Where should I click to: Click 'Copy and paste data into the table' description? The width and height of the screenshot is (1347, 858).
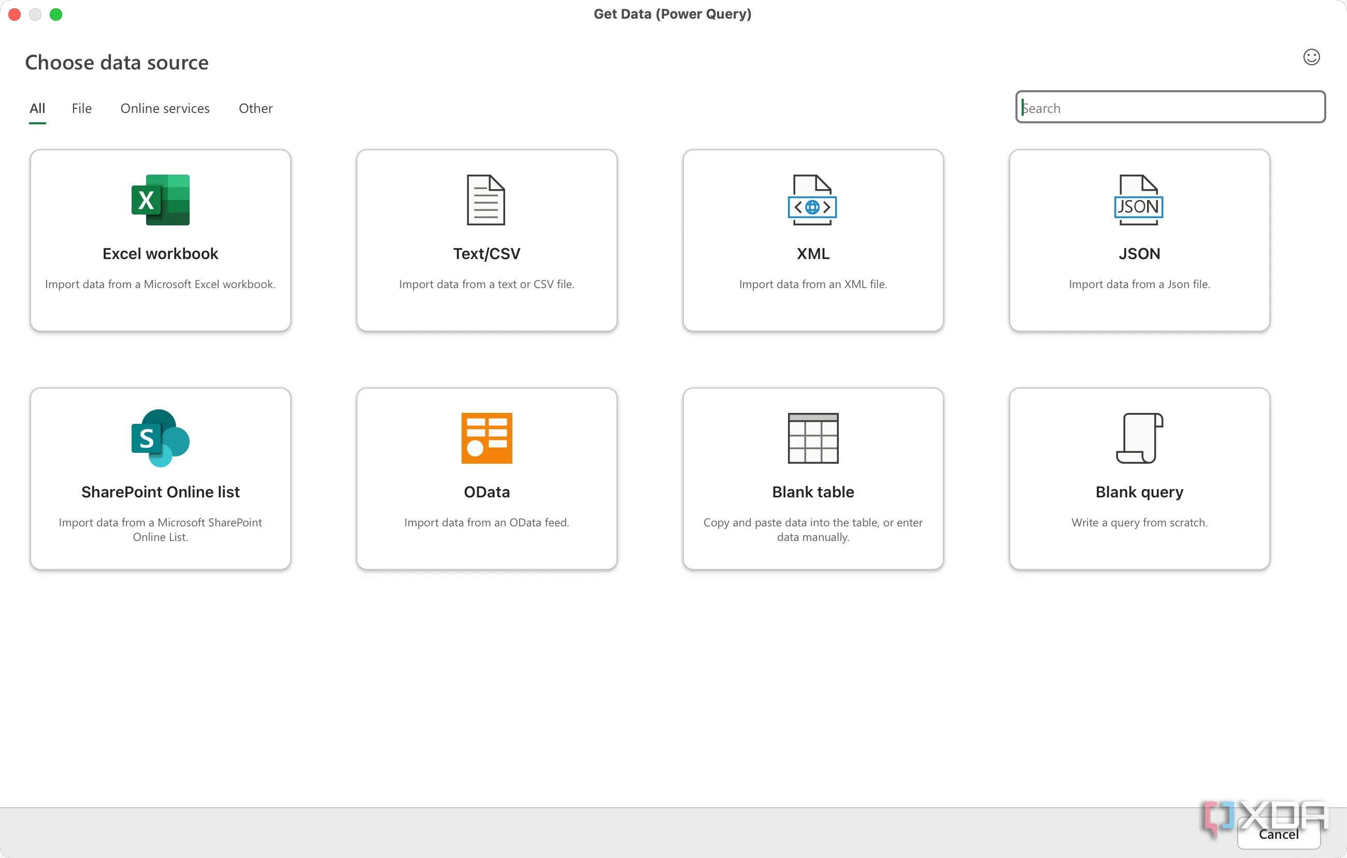tap(813, 530)
